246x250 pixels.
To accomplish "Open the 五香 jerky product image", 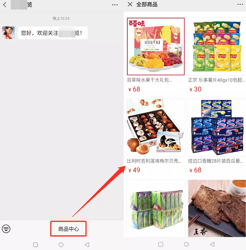I will [217, 208].
